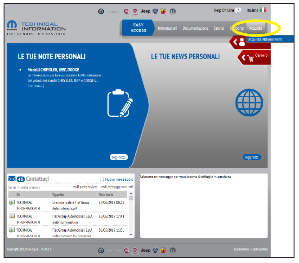Click the Fiat Professional logo in top header
The image size is (299, 263).
tap(135, 11)
